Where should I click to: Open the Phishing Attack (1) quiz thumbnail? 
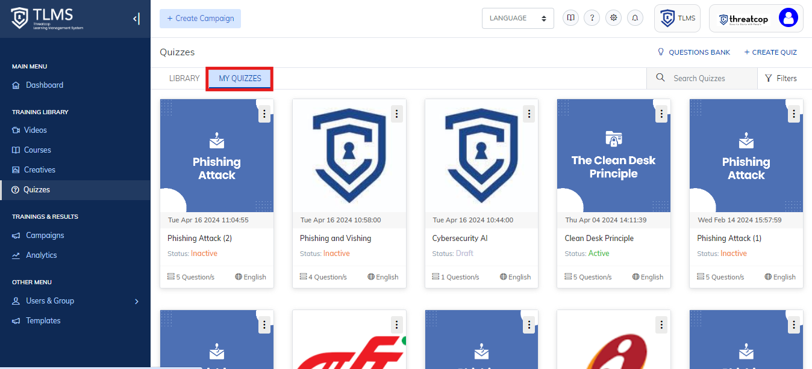point(746,156)
